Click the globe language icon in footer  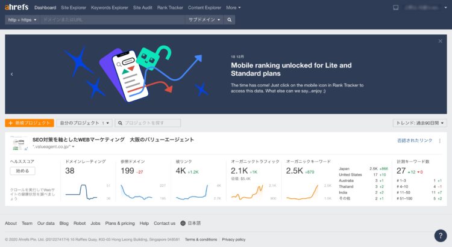183,223
